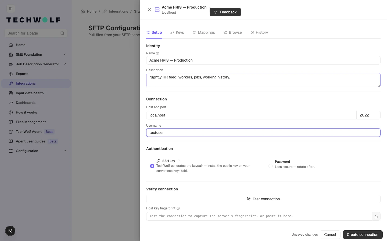The image size is (387, 241).
Task: Open the Feedback button
Action: (x=225, y=12)
